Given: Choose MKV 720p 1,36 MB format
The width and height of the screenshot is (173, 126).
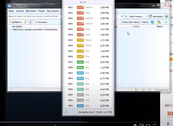Looking at the screenshot, I should point(88,51).
